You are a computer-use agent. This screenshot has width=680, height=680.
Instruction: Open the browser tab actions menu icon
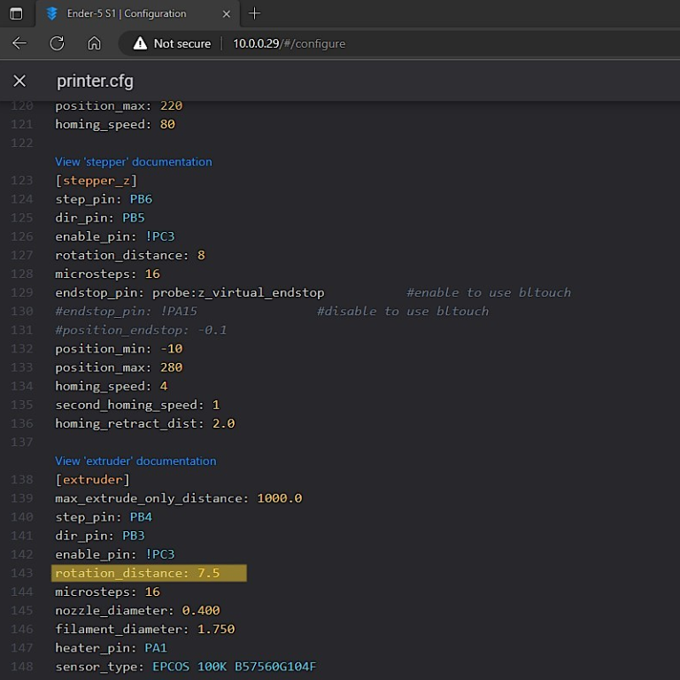click(16, 13)
